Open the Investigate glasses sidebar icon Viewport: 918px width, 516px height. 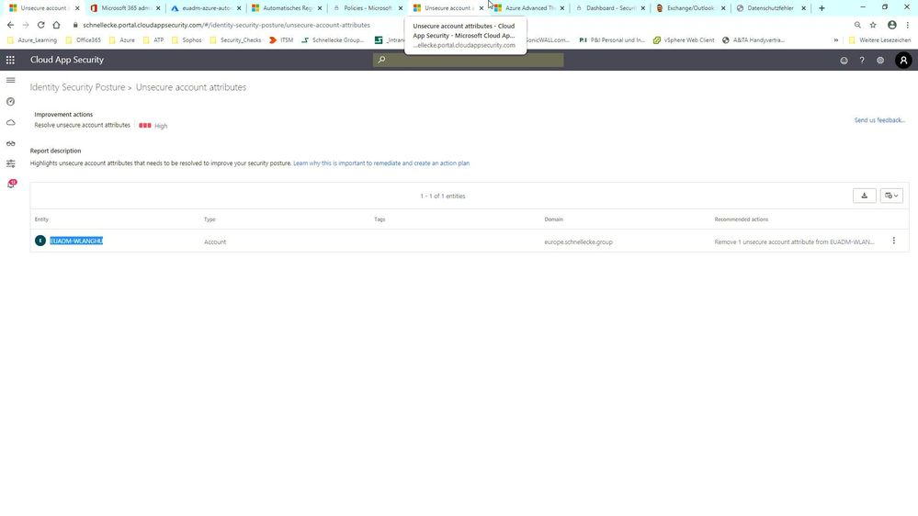pos(10,143)
